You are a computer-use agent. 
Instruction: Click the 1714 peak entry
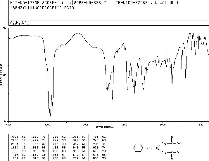coord(18,155)
